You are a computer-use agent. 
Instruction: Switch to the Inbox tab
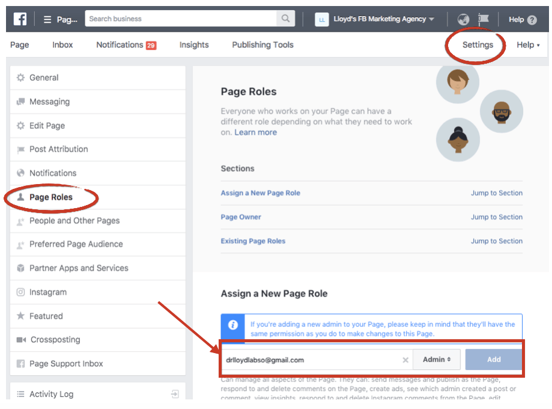62,45
